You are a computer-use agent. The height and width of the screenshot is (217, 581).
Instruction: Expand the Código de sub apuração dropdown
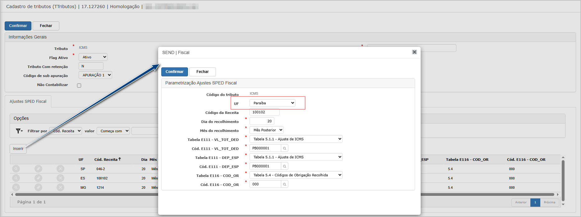click(x=95, y=75)
